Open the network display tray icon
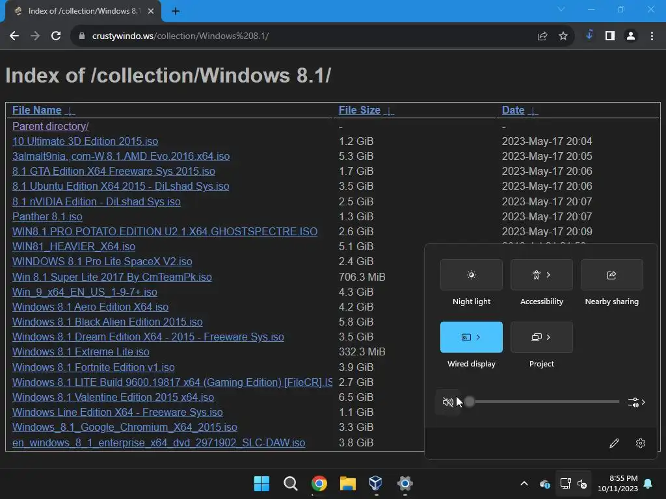The height and width of the screenshot is (499, 666). (565, 483)
